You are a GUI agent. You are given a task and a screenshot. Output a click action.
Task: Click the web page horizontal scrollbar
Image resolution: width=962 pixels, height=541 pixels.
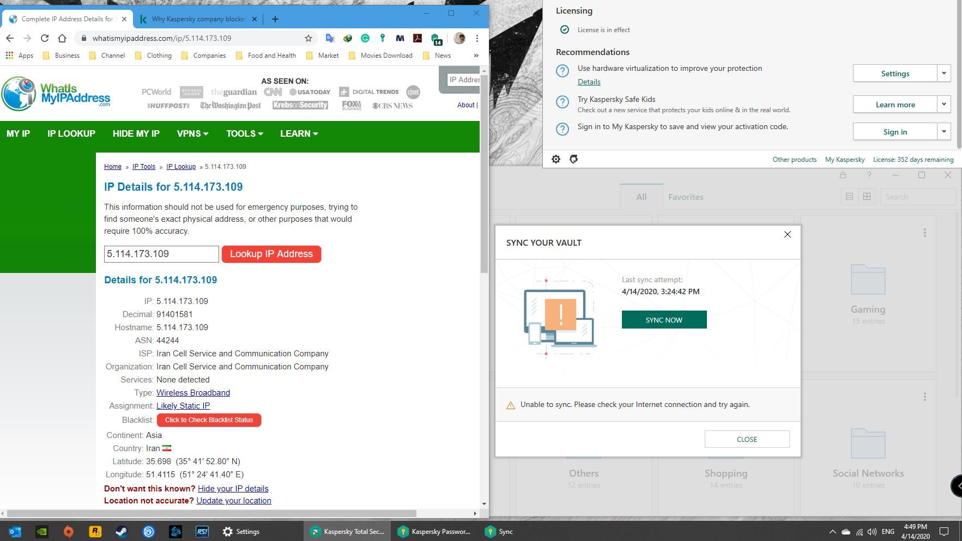point(211,513)
